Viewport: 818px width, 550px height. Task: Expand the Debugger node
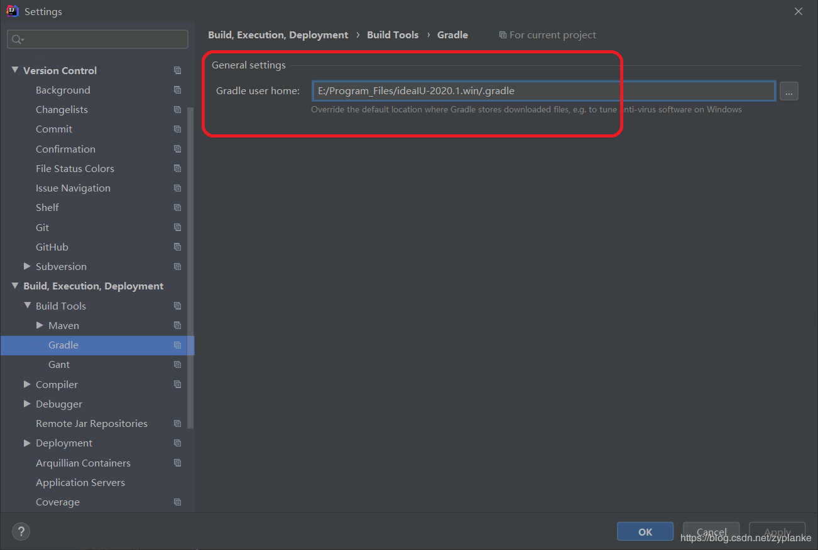[x=27, y=404]
